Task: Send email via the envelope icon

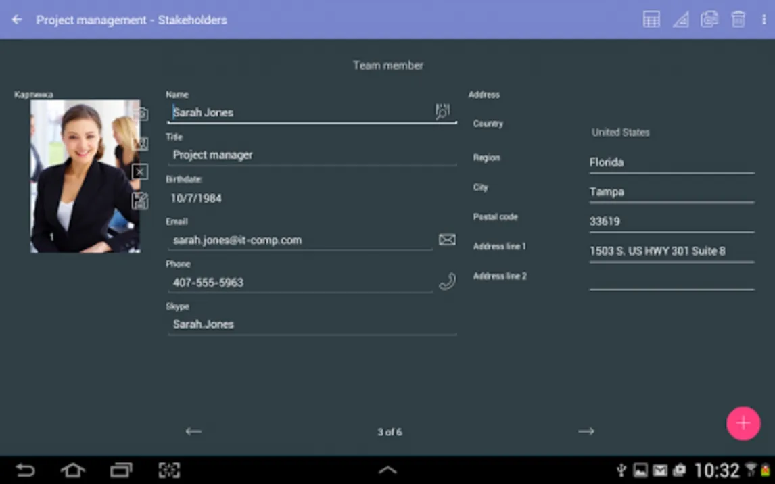Action: [447, 240]
